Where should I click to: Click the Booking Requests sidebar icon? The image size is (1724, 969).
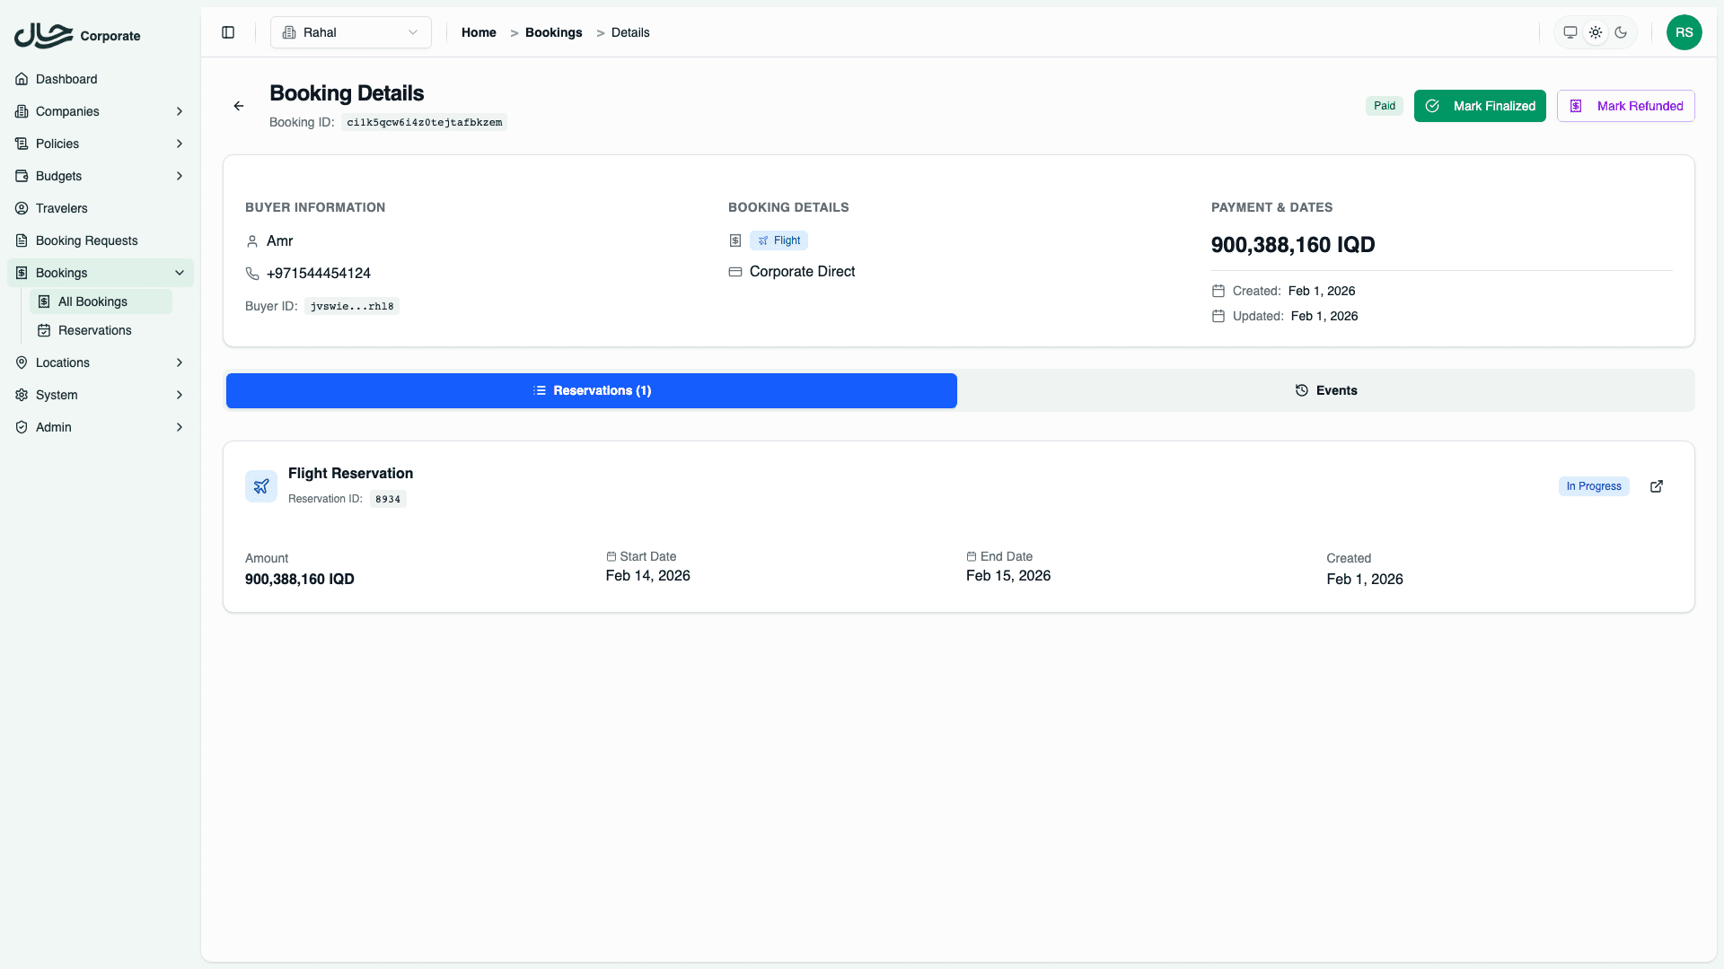pyautogui.click(x=22, y=240)
